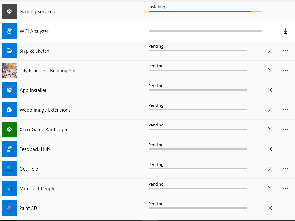Open more options for Feedback Hub
Screen dimensions: 295x221
[x=286, y=149]
